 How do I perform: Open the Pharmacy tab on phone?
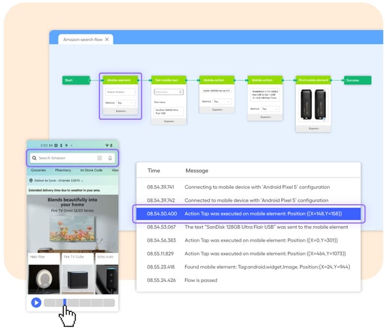(63, 170)
